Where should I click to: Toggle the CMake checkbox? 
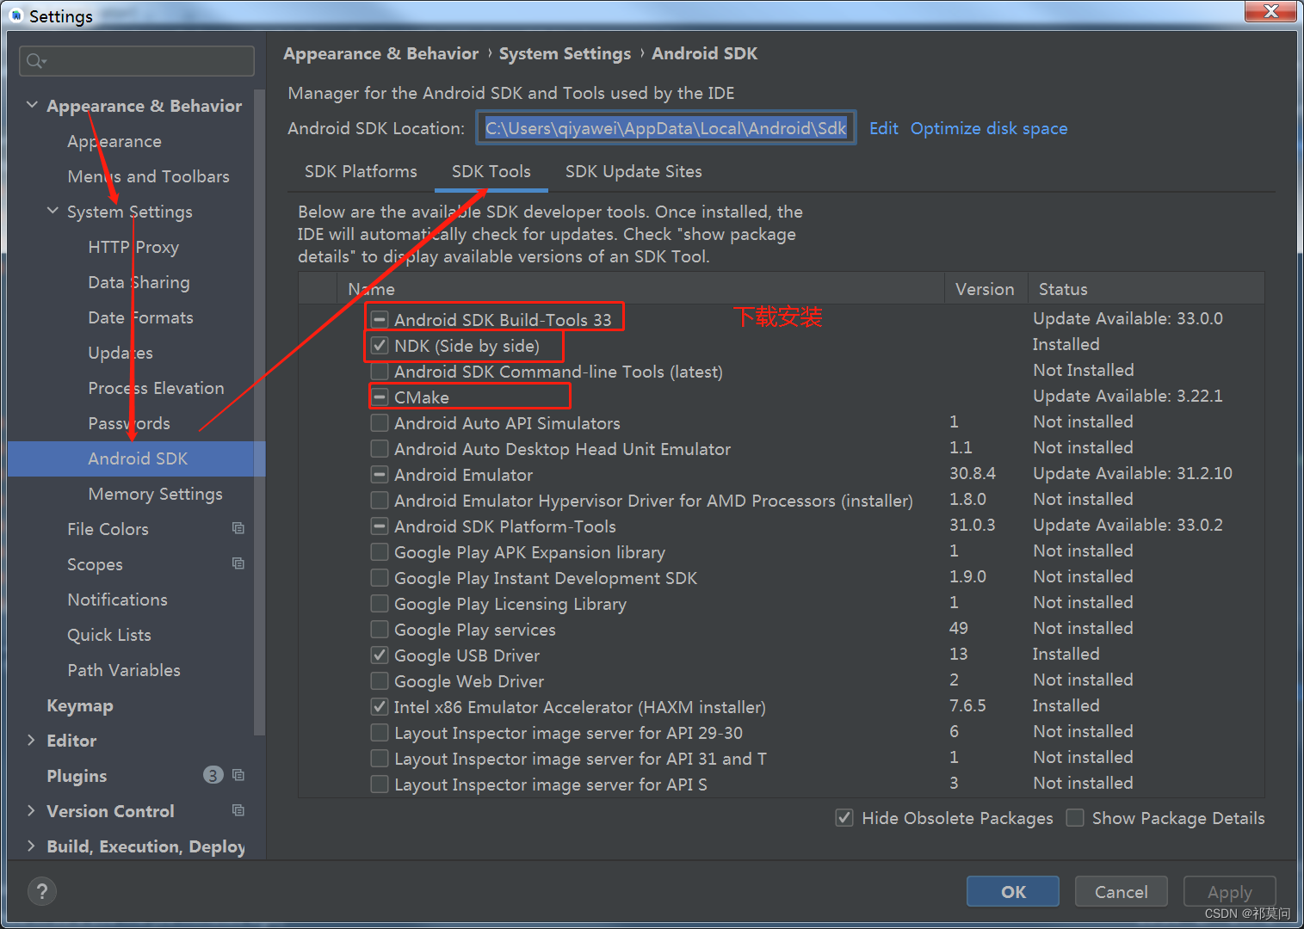click(x=379, y=397)
